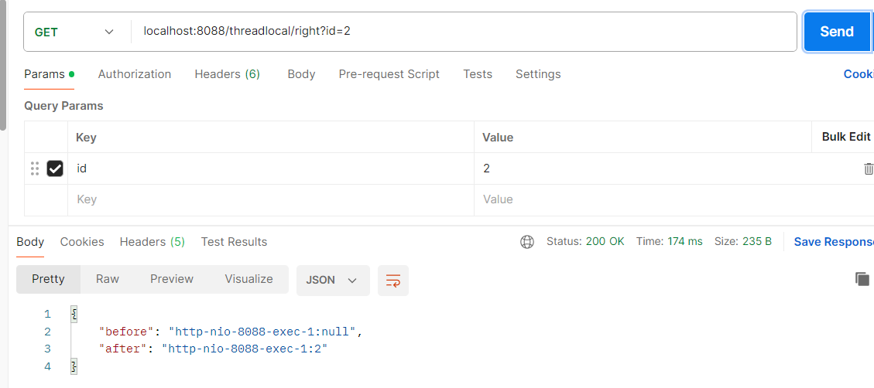The image size is (874, 388).
Task: Click the globe network icon near Status
Action: click(x=527, y=242)
